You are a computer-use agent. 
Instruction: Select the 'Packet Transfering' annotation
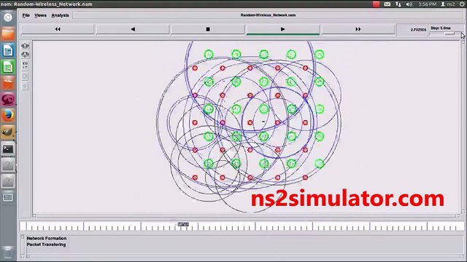pos(46,245)
